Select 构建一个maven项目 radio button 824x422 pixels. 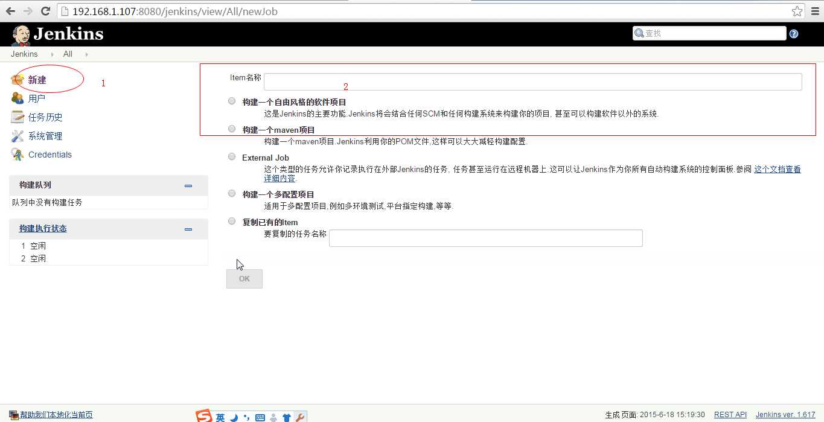pos(232,129)
